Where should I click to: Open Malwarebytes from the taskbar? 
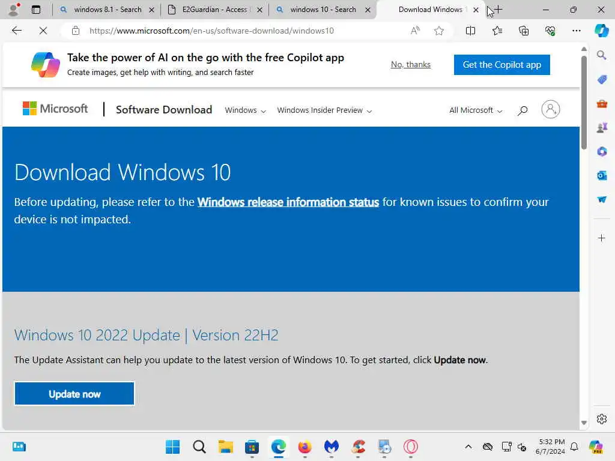pyautogui.click(x=331, y=447)
